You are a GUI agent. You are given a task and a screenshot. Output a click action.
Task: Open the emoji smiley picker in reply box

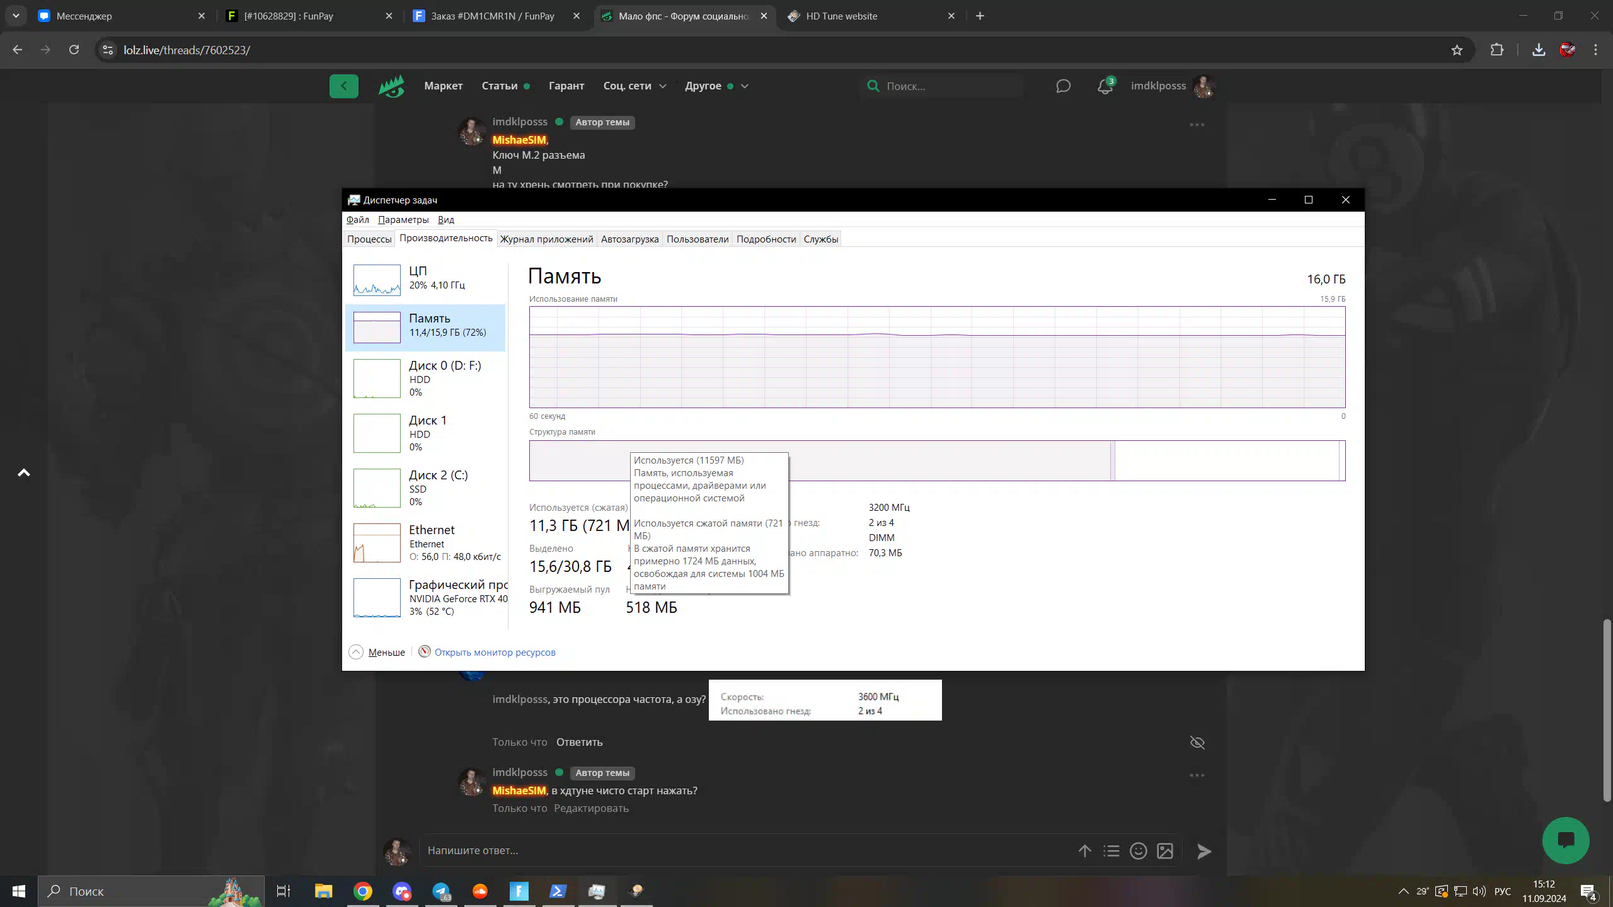1138,851
